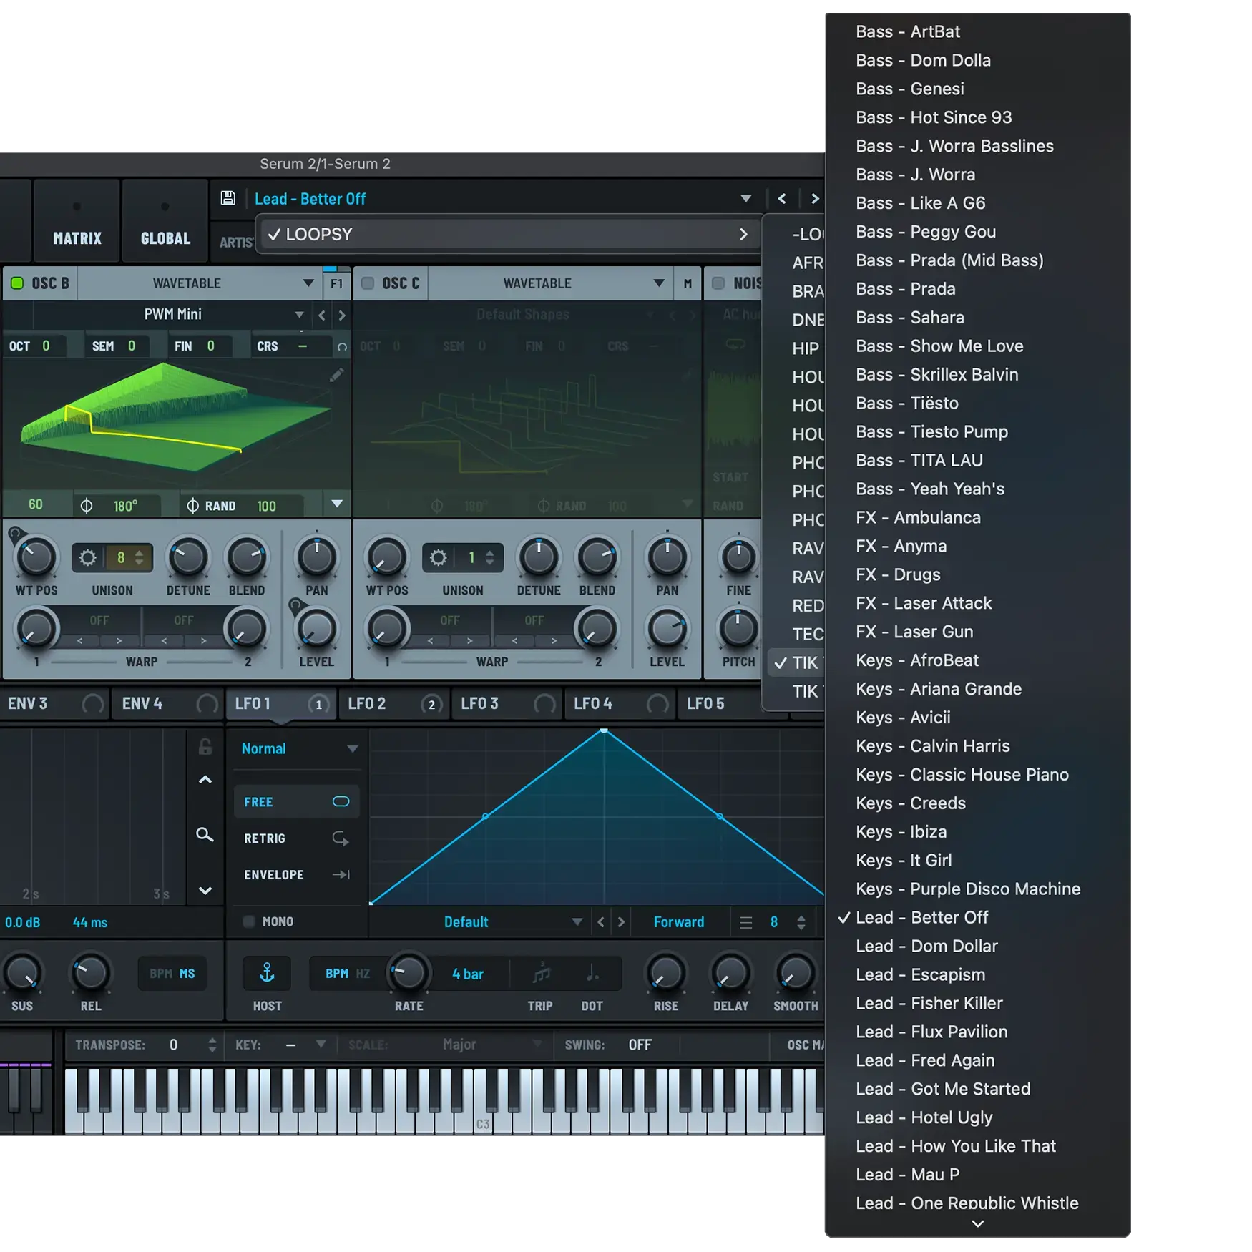The image size is (1252, 1252).
Task: Enable the MONO checkbox
Action: click(x=249, y=921)
